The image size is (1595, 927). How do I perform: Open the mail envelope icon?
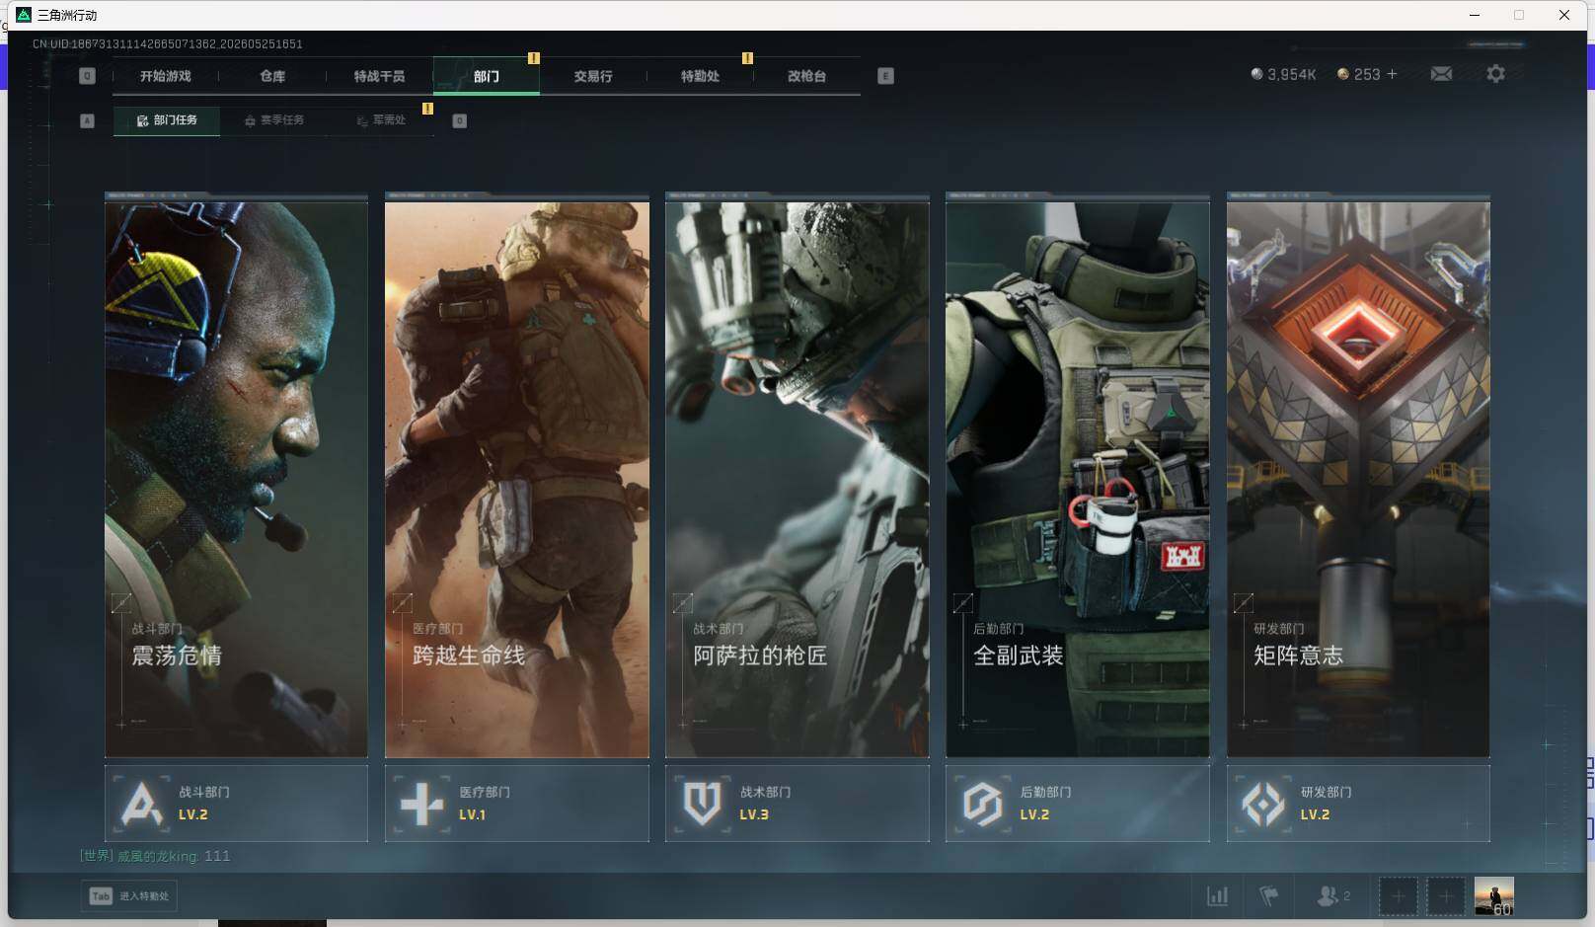click(1441, 74)
